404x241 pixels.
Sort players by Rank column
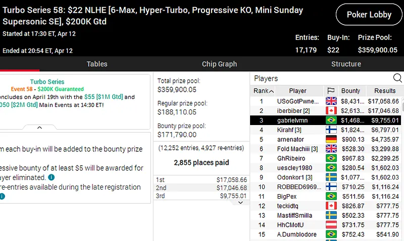(x=264, y=91)
